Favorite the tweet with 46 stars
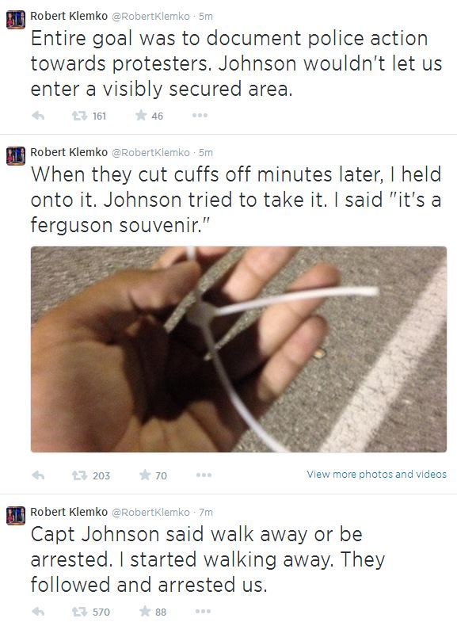This screenshot has height=622, width=457. click(x=141, y=116)
